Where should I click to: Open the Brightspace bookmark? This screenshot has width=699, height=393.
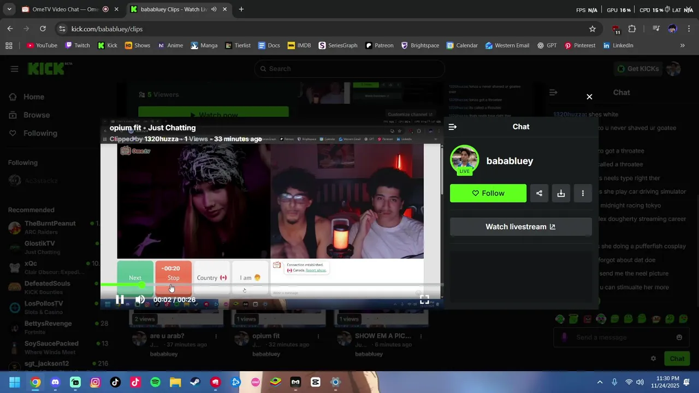[x=420, y=46]
